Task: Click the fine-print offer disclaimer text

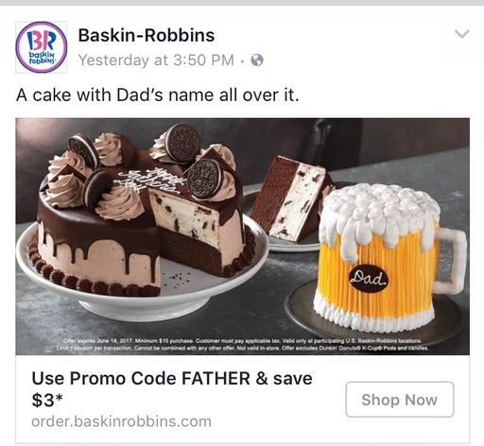Action: pos(243,345)
